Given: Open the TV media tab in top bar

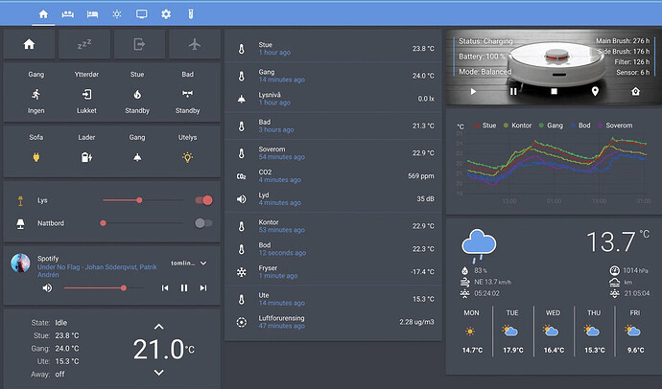Looking at the screenshot, I should pyautogui.click(x=142, y=14).
